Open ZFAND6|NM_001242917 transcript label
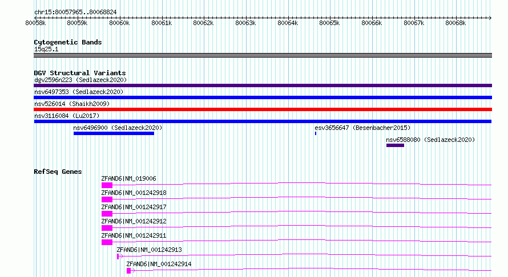Viewport: 508px width, 277px height. click(x=134, y=207)
